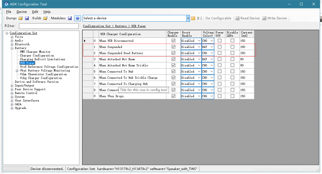Toggle Charger Enable for When USB Disconnected
Image resolution: width=322 pixels, height=174 pixels.
pos(173,41)
